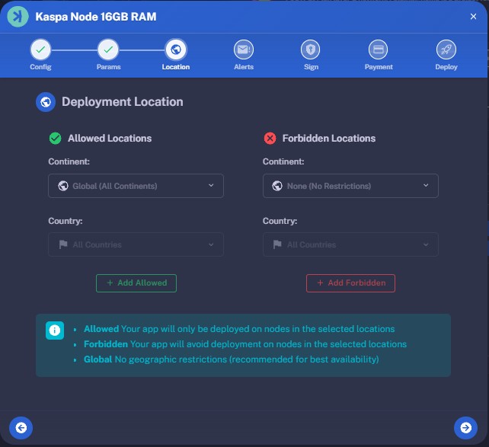Open the Forbidden Locations Continent dropdown

(x=350, y=186)
